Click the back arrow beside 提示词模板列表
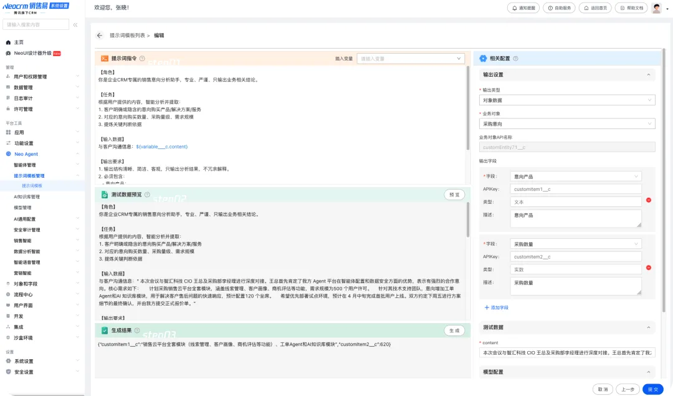Screen dimensions: 673x396 100,36
